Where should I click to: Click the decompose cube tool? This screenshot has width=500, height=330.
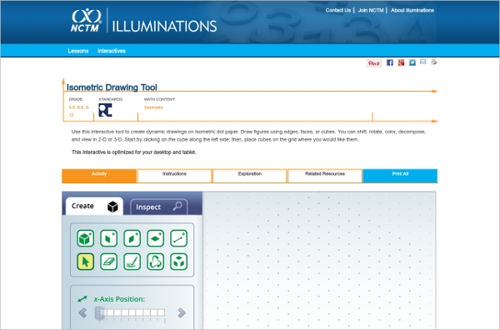178,262
